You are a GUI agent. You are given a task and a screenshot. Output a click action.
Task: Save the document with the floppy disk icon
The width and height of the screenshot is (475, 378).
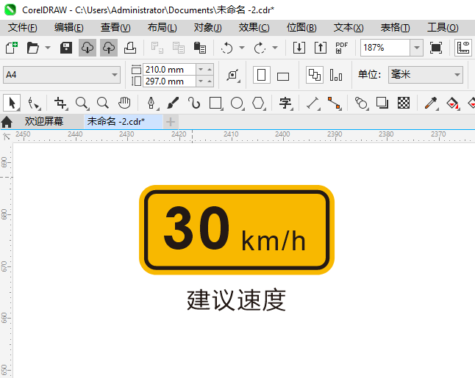pyautogui.click(x=65, y=48)
